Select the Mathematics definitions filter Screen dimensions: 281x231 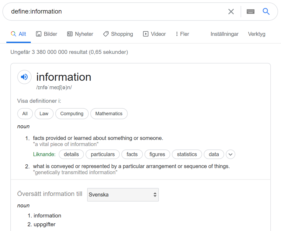pos(109,114)
